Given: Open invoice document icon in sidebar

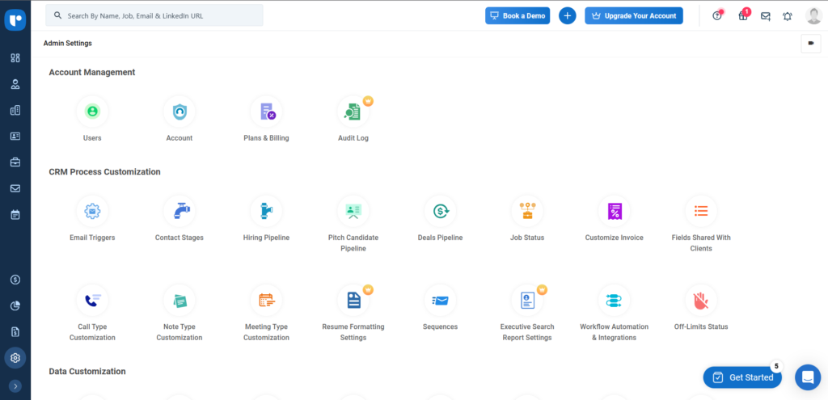Looking at the screenshot, I should click(x=15, y=332).
